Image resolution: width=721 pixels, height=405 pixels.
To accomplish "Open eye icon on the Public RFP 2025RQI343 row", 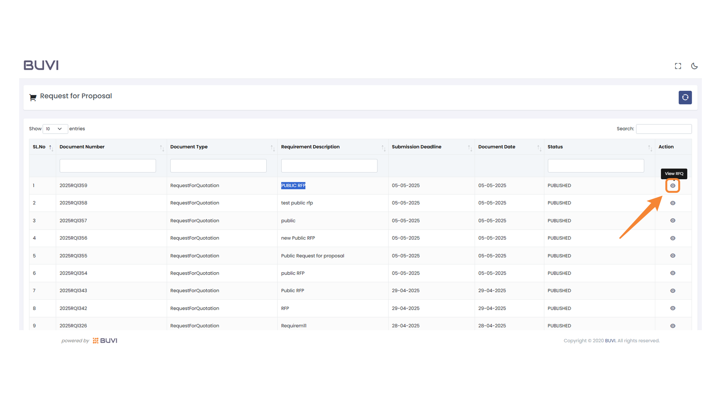I will tap(673, 291).
